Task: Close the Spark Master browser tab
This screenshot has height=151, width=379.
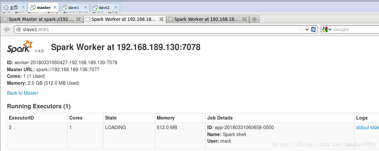Action: click(79, 19)
